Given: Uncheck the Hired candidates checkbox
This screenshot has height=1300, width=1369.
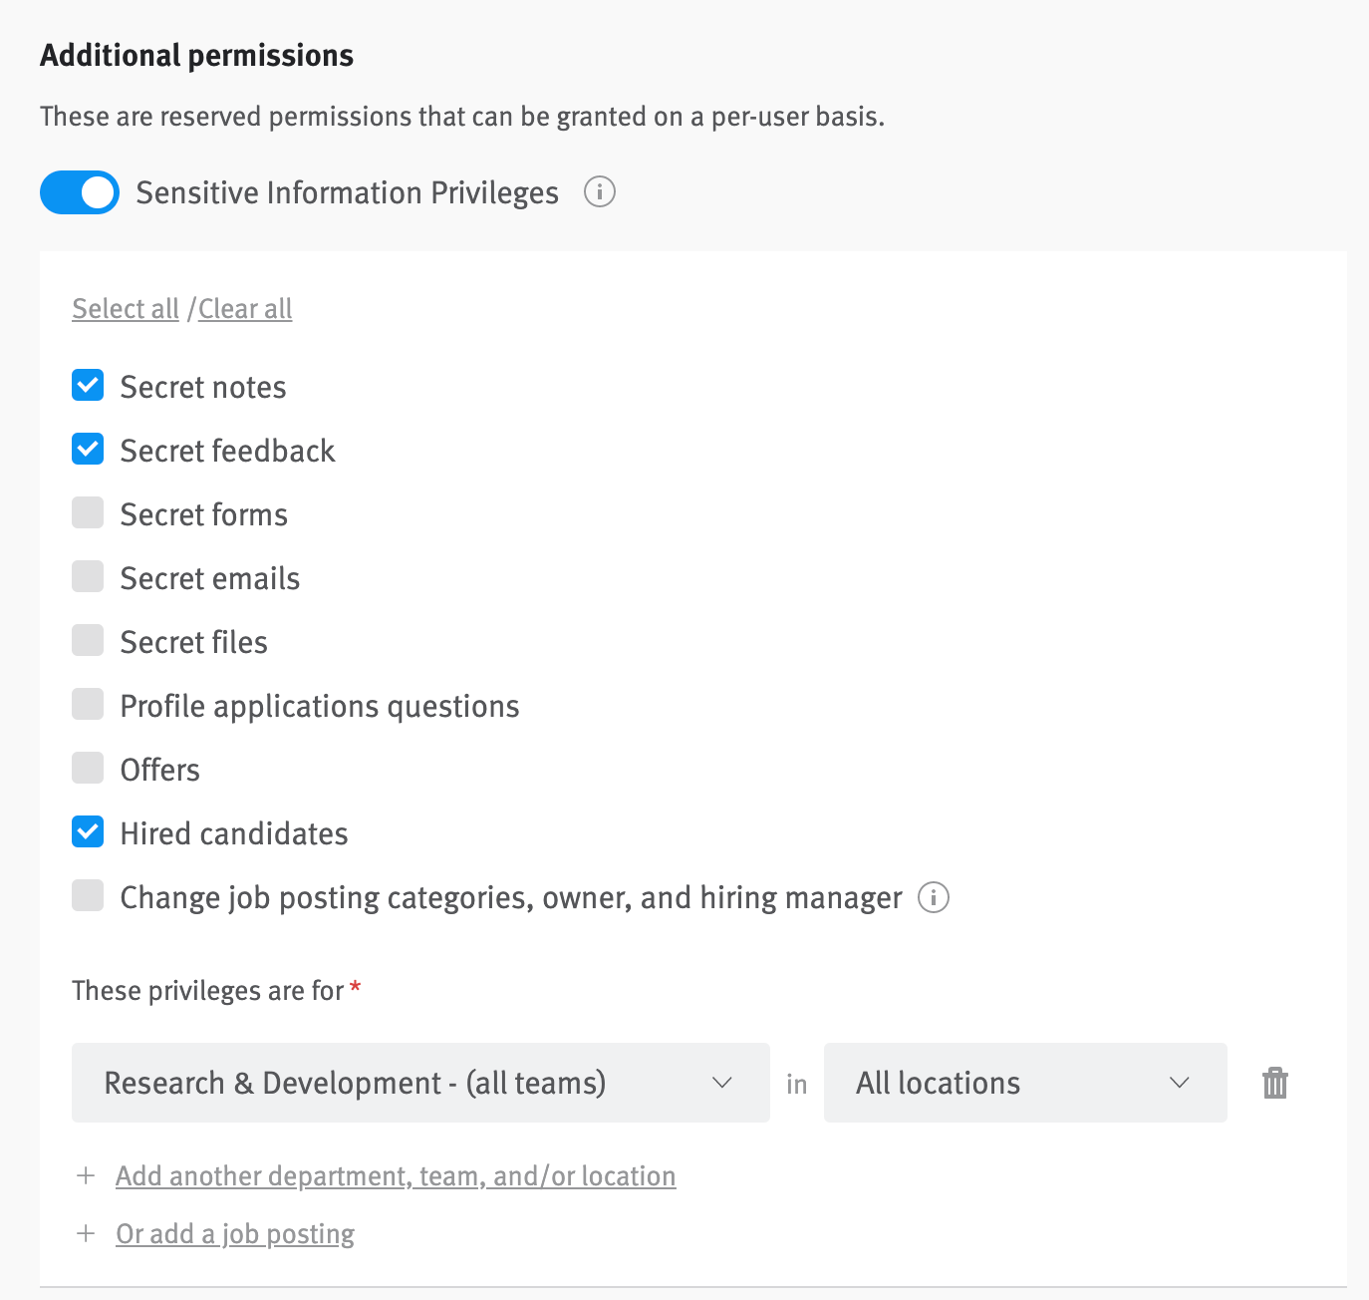Looking at the screenshot, I should click(x=88, y=832).
